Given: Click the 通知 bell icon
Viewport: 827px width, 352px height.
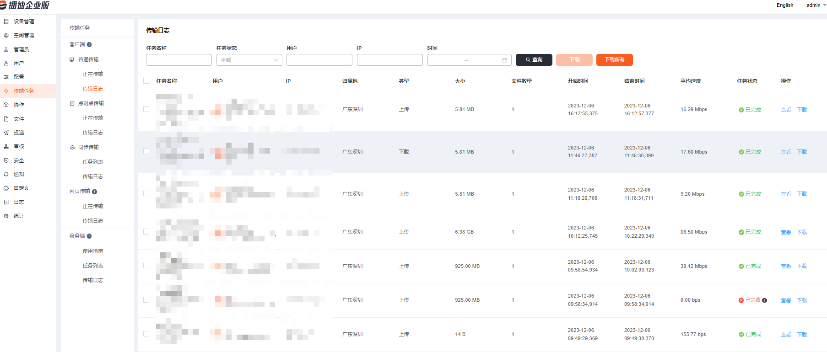Looking at the screenshot, I should point(6,174).
